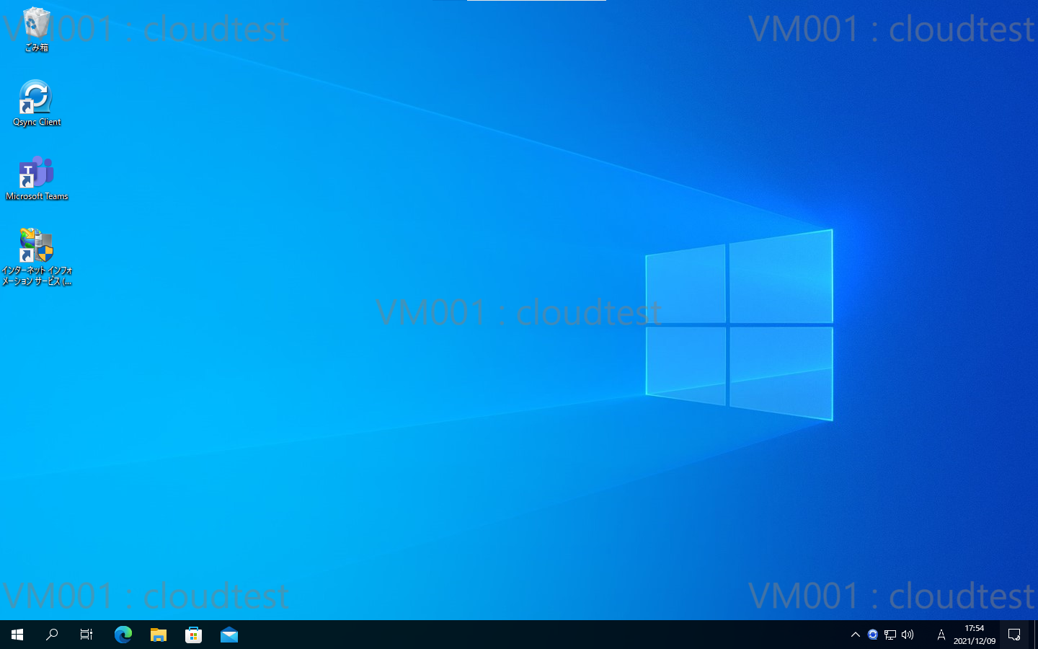Image resolution: width=1038 pixels, height=649 pixels.
Task: Open the Mail app from the taskbar
Action: pyautogui.click(x=229, y=635)
